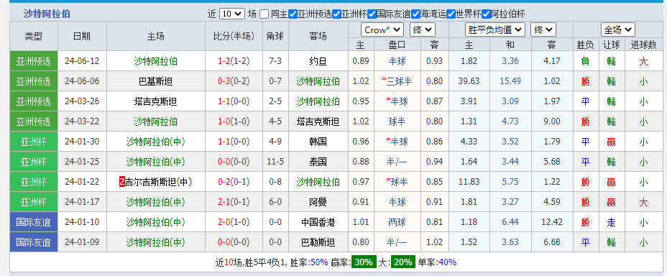667x276 pixels.
Task: Click 亚洲预选 tag on the 24-06-12 row
Action: 34,61
